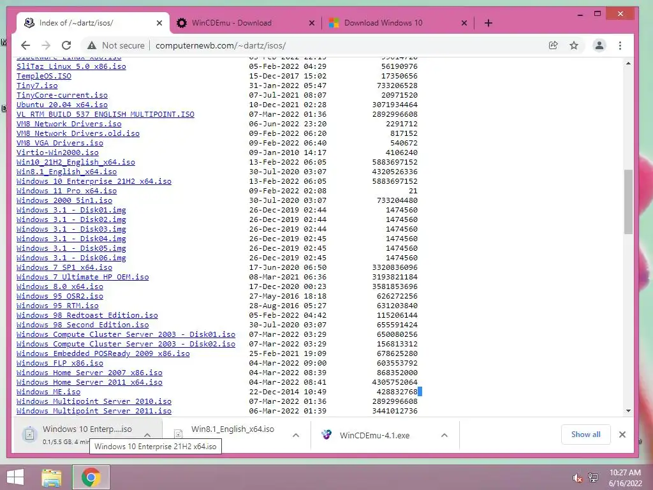The image size is (653, 490).
Task: Open options for Windows 10 Enterprise download
Action: (x=147, y=435)
